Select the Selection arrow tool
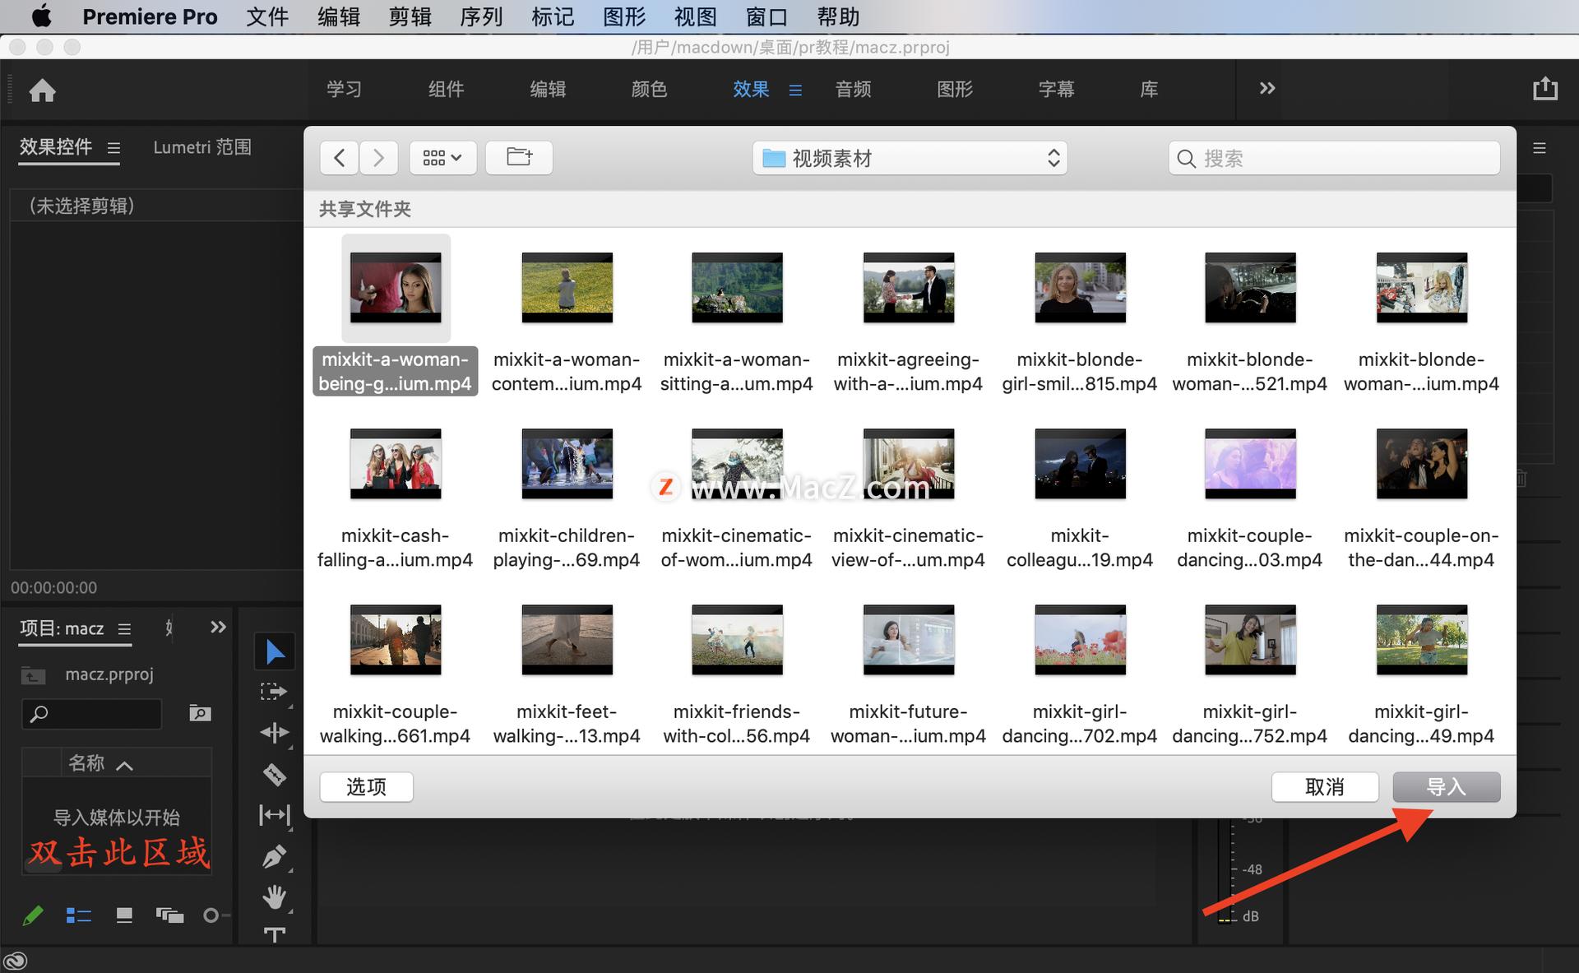Screen dimensions: 1579x973 (275, 652)
